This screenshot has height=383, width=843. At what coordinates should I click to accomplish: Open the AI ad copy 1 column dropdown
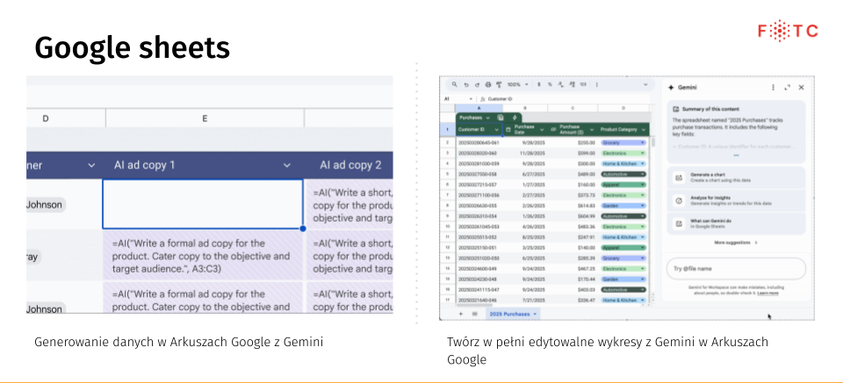[x=287, y=166]
